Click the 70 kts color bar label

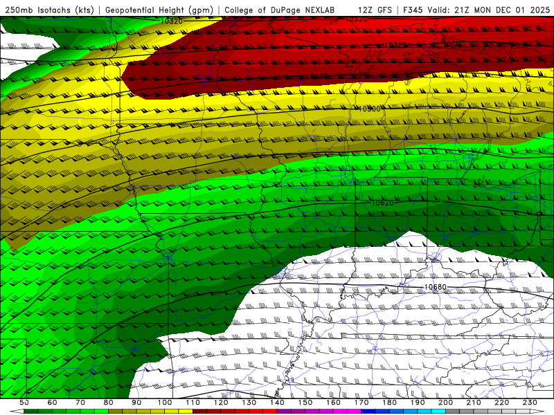pyautogui.click(x=80, y=403)
